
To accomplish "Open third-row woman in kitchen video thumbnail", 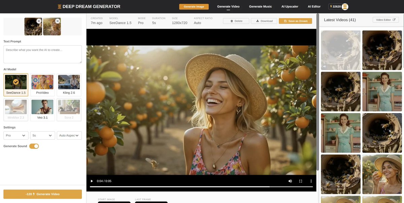I will point(341,133).
